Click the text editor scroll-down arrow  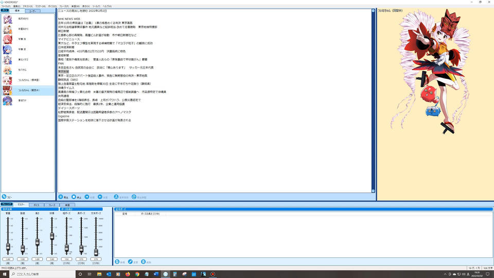[374, 191]
